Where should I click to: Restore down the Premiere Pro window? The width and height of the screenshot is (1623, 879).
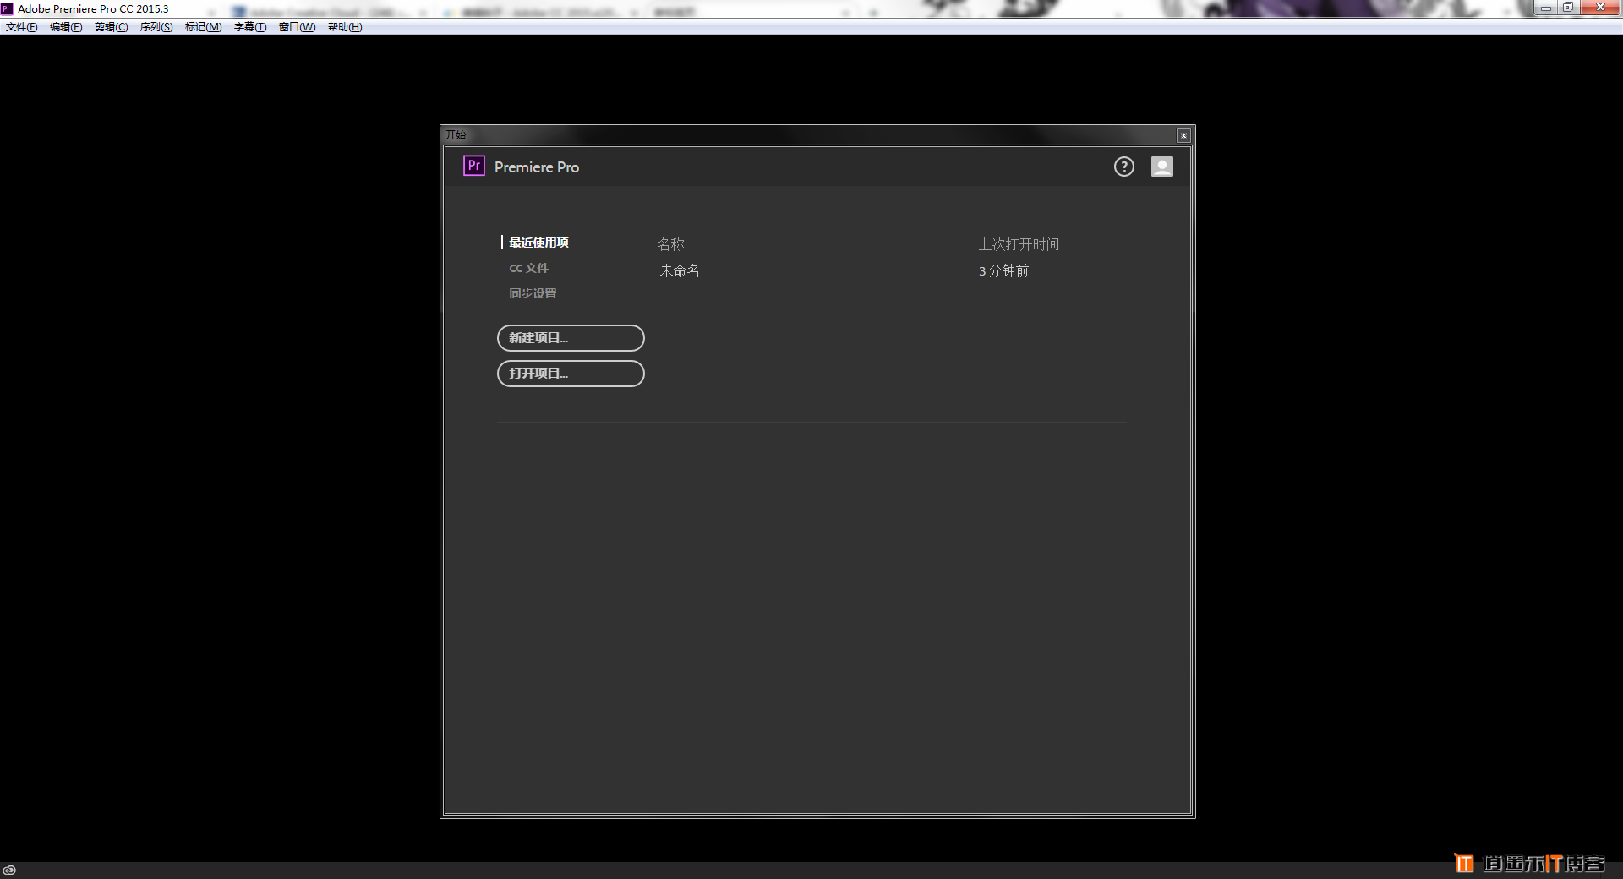tap(1567, 8)
